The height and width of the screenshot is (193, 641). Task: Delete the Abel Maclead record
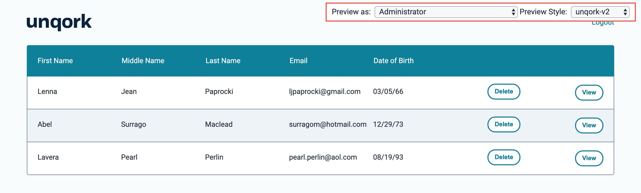pyautogui.click(x=504, y=124)
